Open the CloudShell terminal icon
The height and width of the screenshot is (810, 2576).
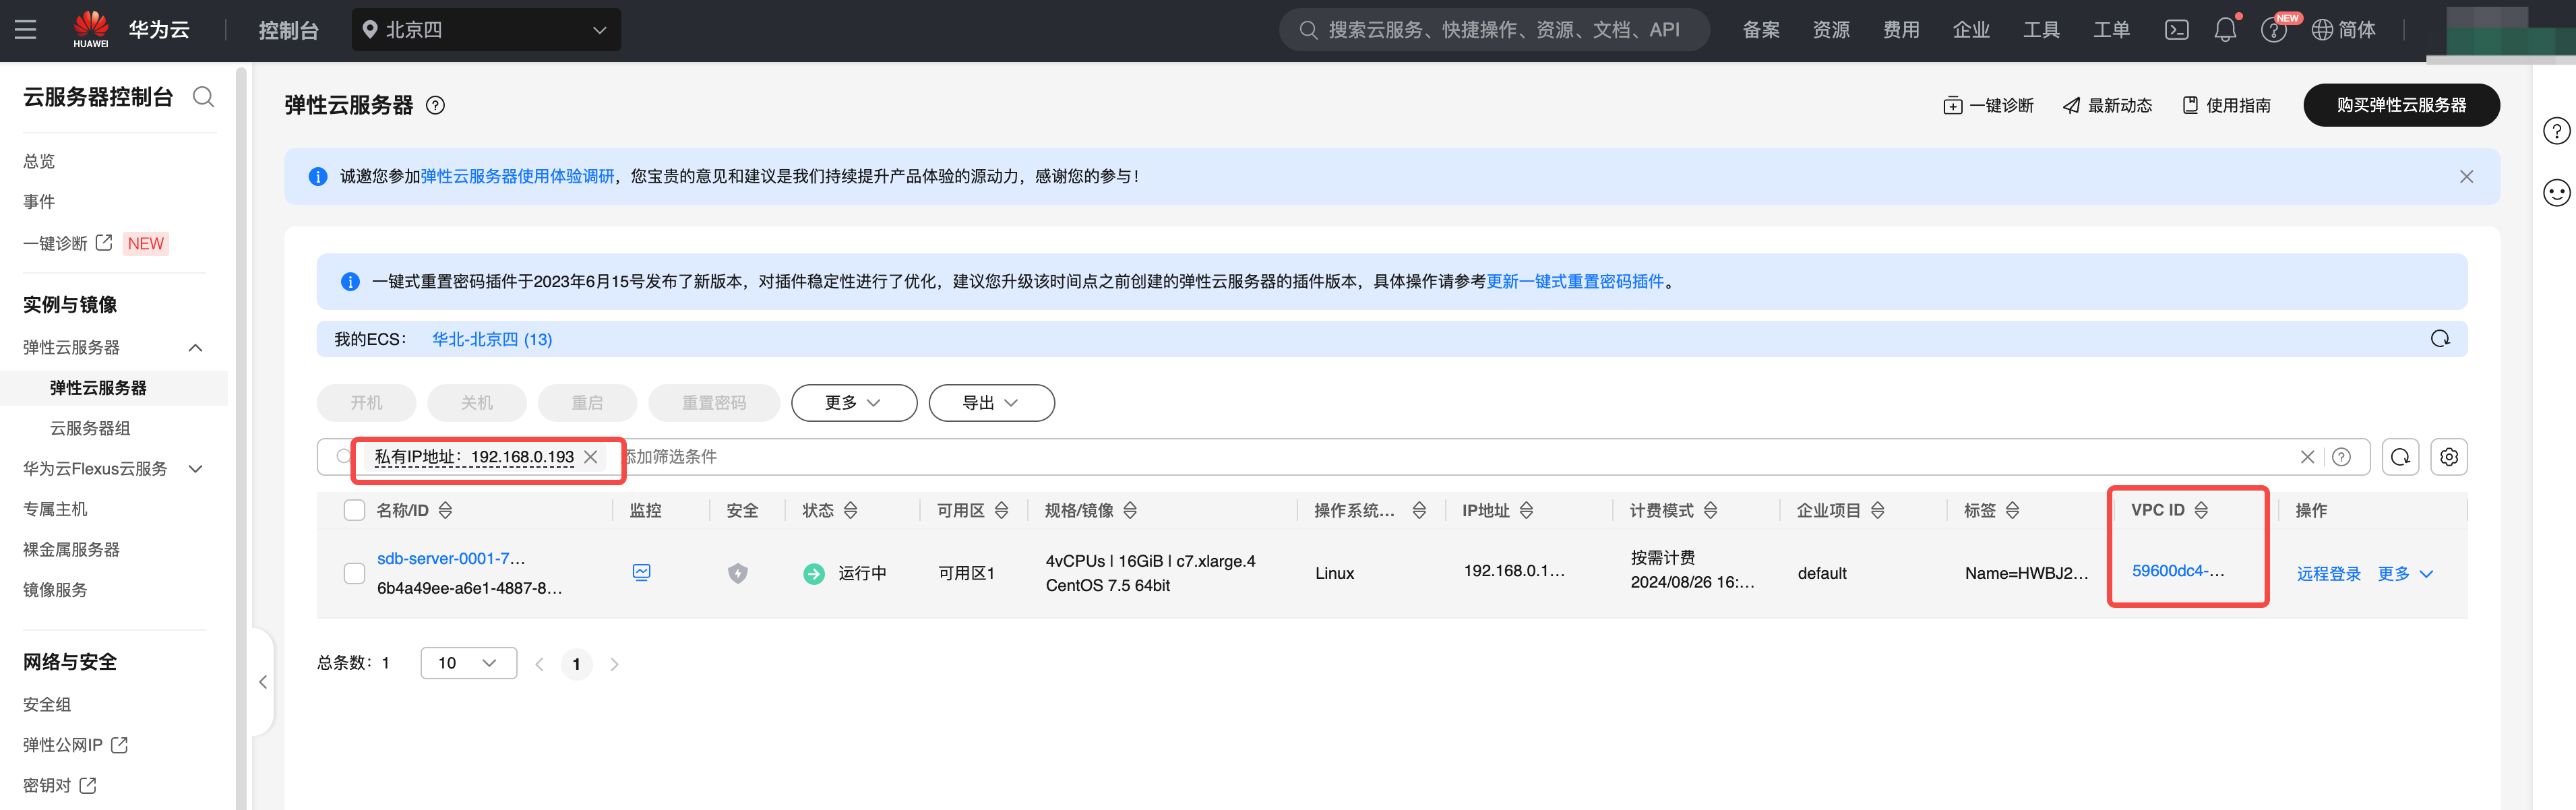click(x=2177, y=30)
